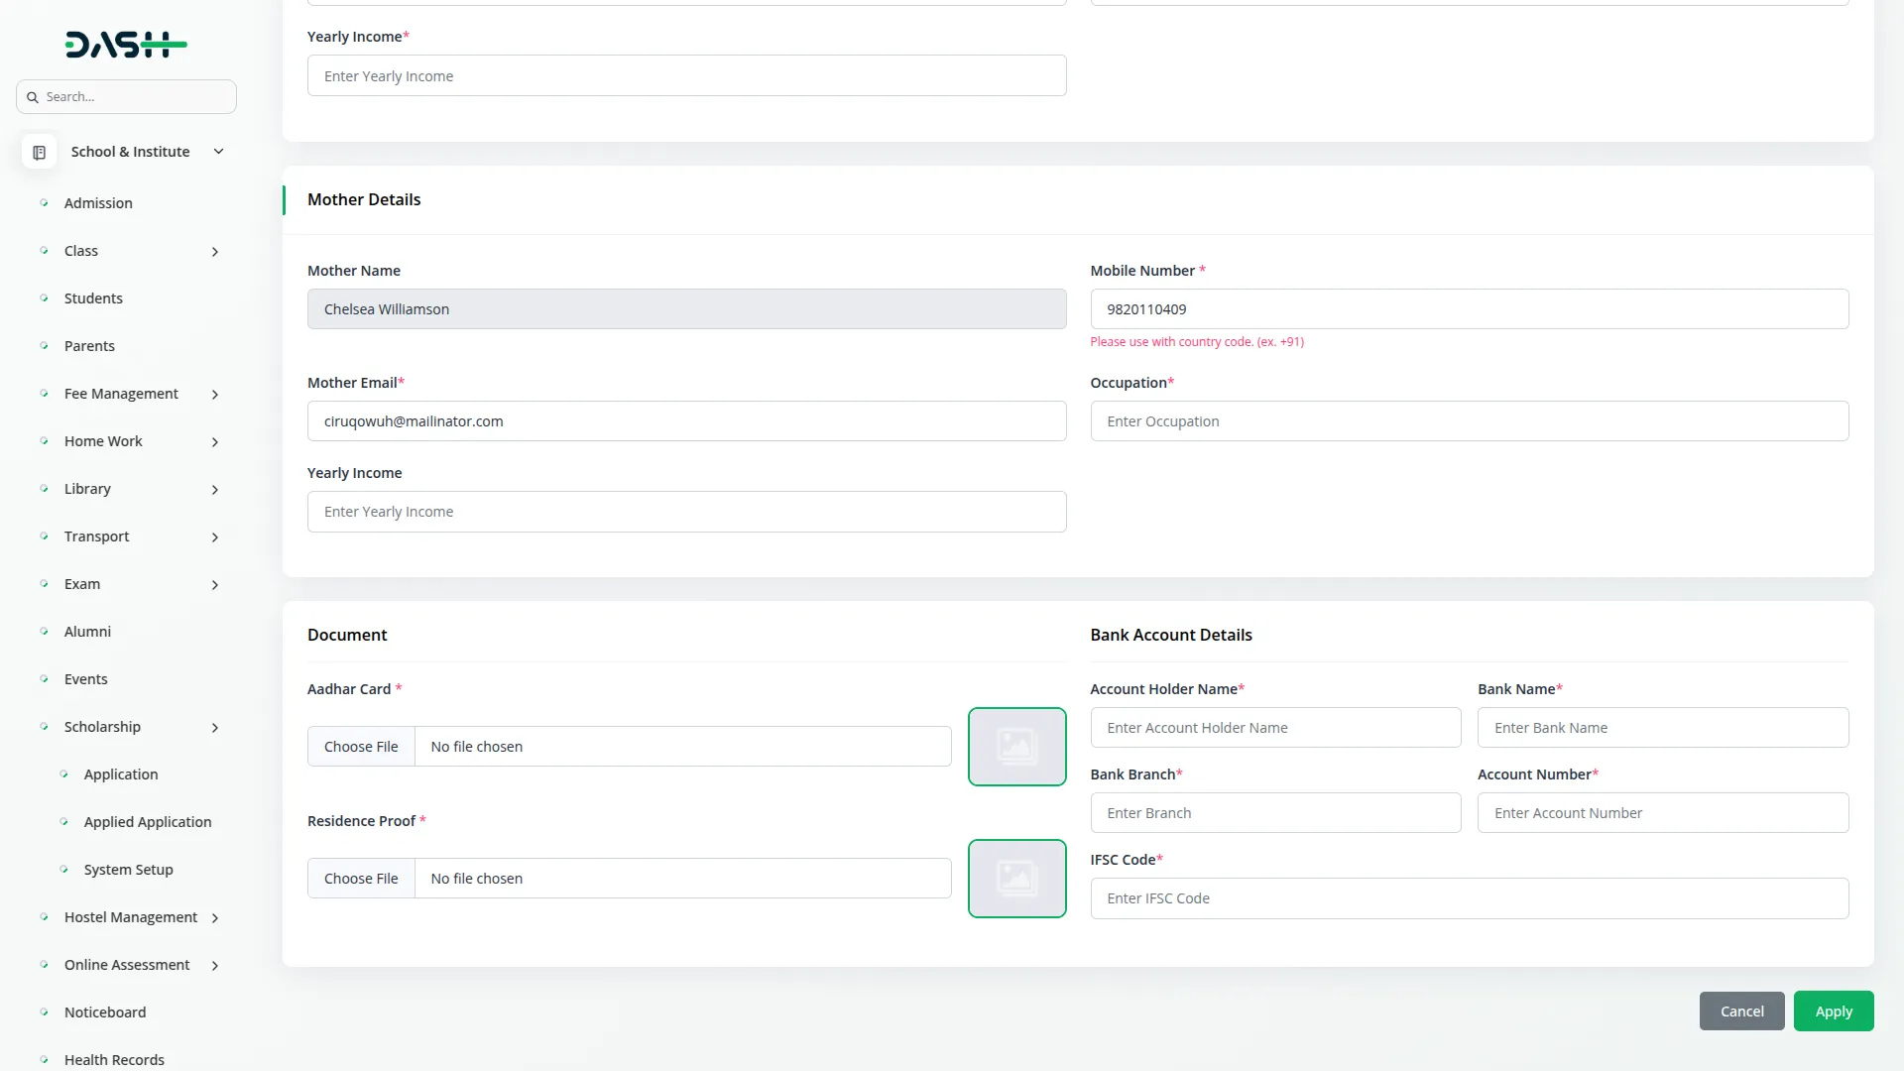The image size is (1904, 1071).
Task: Open the Applied Application submenu item
Action: (x=148, y=822)
